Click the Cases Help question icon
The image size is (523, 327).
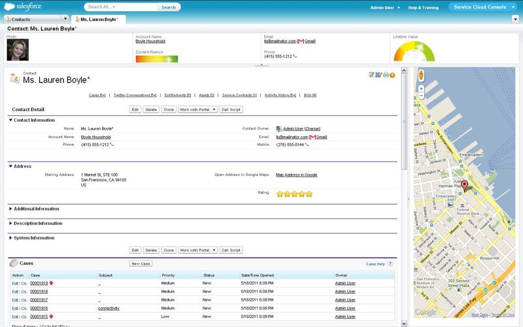tap(390, 264)
